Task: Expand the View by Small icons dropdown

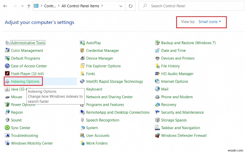Action: tap(210, 22)
